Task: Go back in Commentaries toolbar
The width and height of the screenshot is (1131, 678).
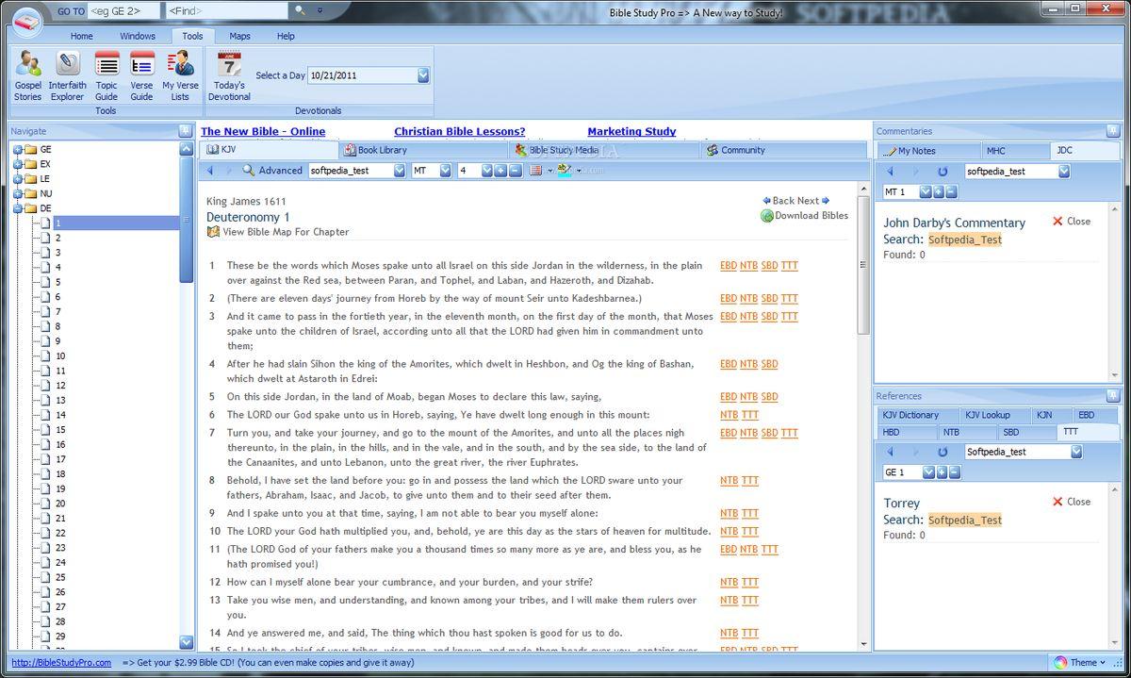Action: (890, 172)
